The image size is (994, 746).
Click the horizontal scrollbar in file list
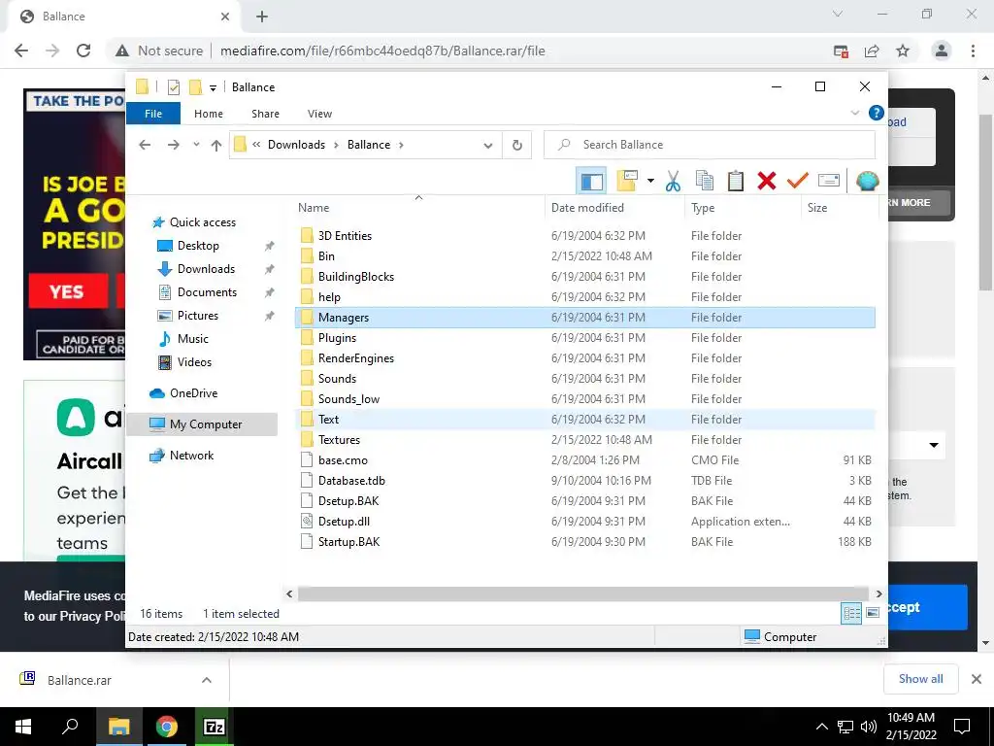tap(583, 593)
